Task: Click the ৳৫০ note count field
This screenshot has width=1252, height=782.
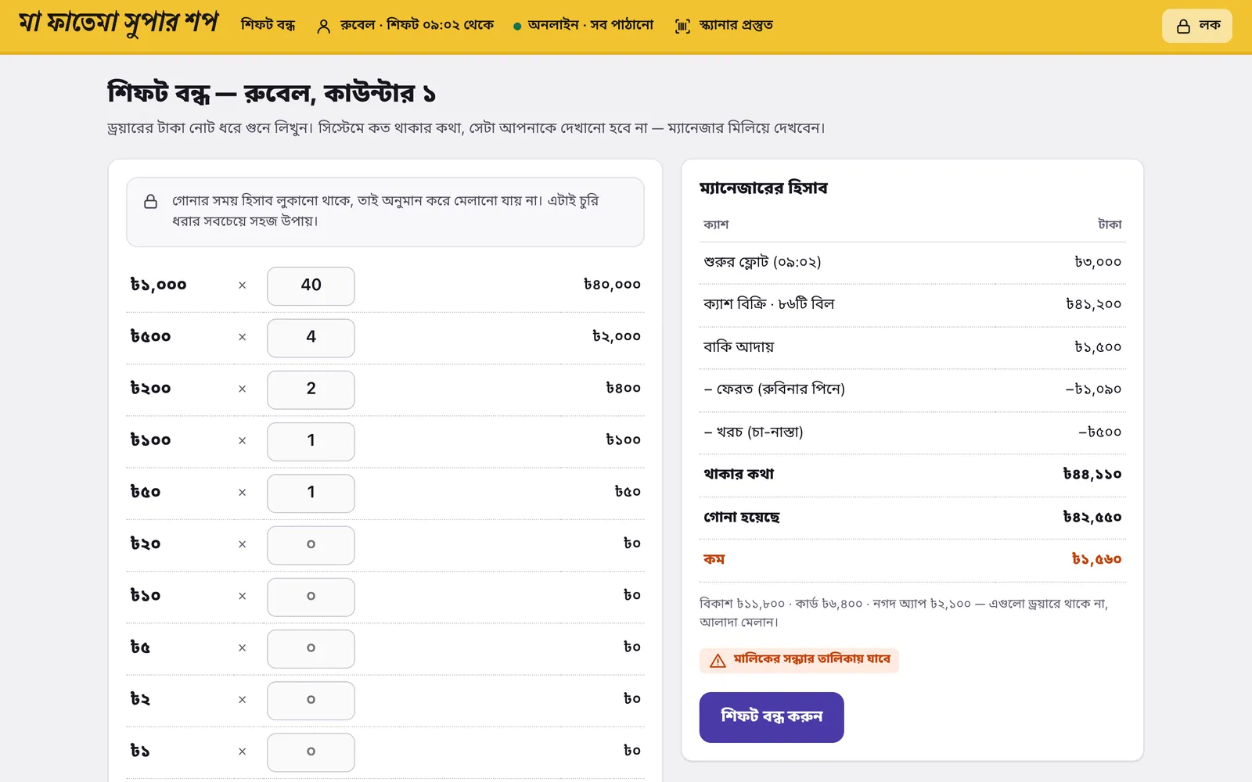Action: tap(311, 493)
